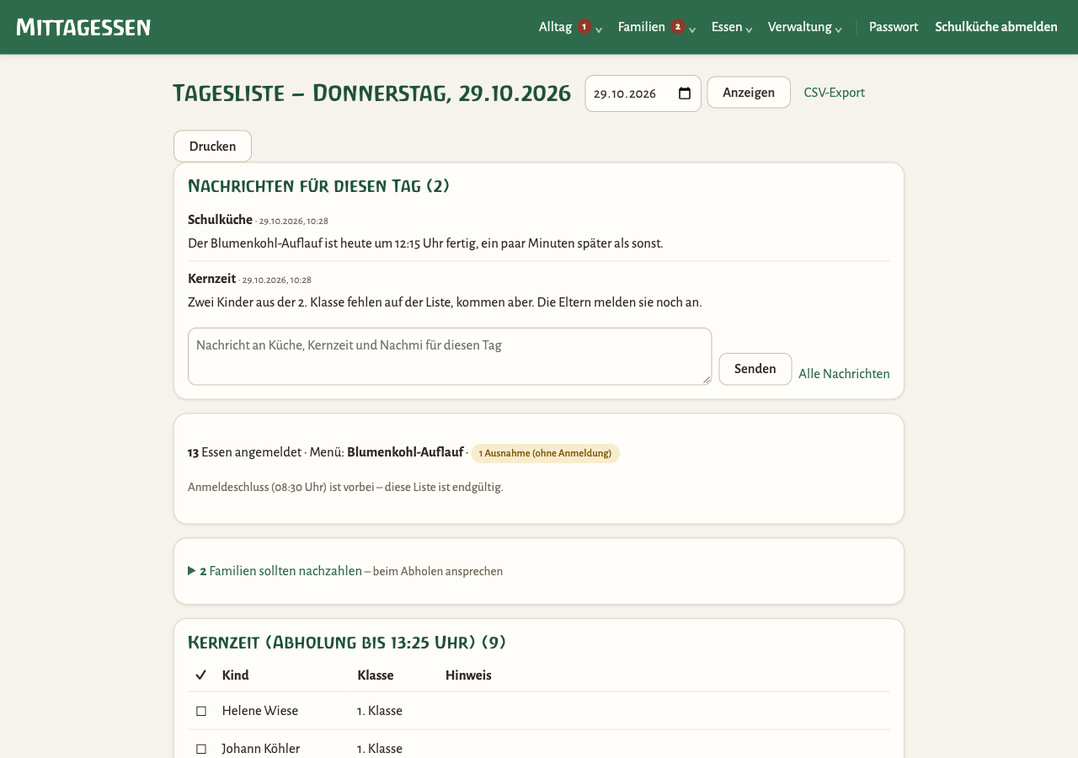Click the 'Hinweis' column header

click(468, 675)
